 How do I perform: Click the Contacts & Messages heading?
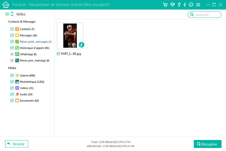[22, 22]
